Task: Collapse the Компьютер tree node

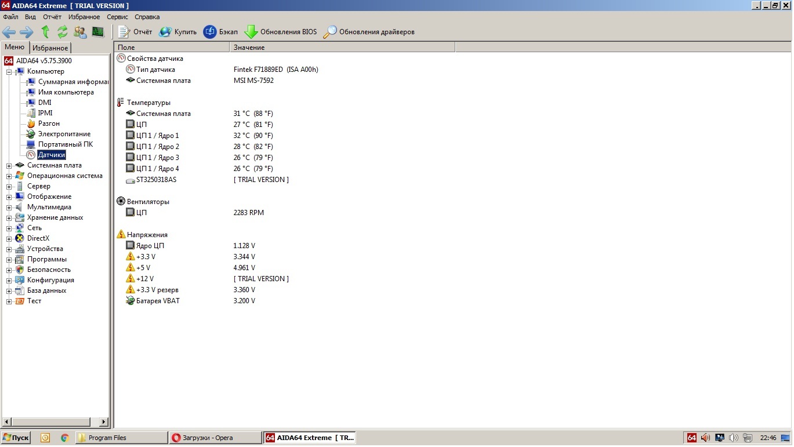Action: click(9, 72)
